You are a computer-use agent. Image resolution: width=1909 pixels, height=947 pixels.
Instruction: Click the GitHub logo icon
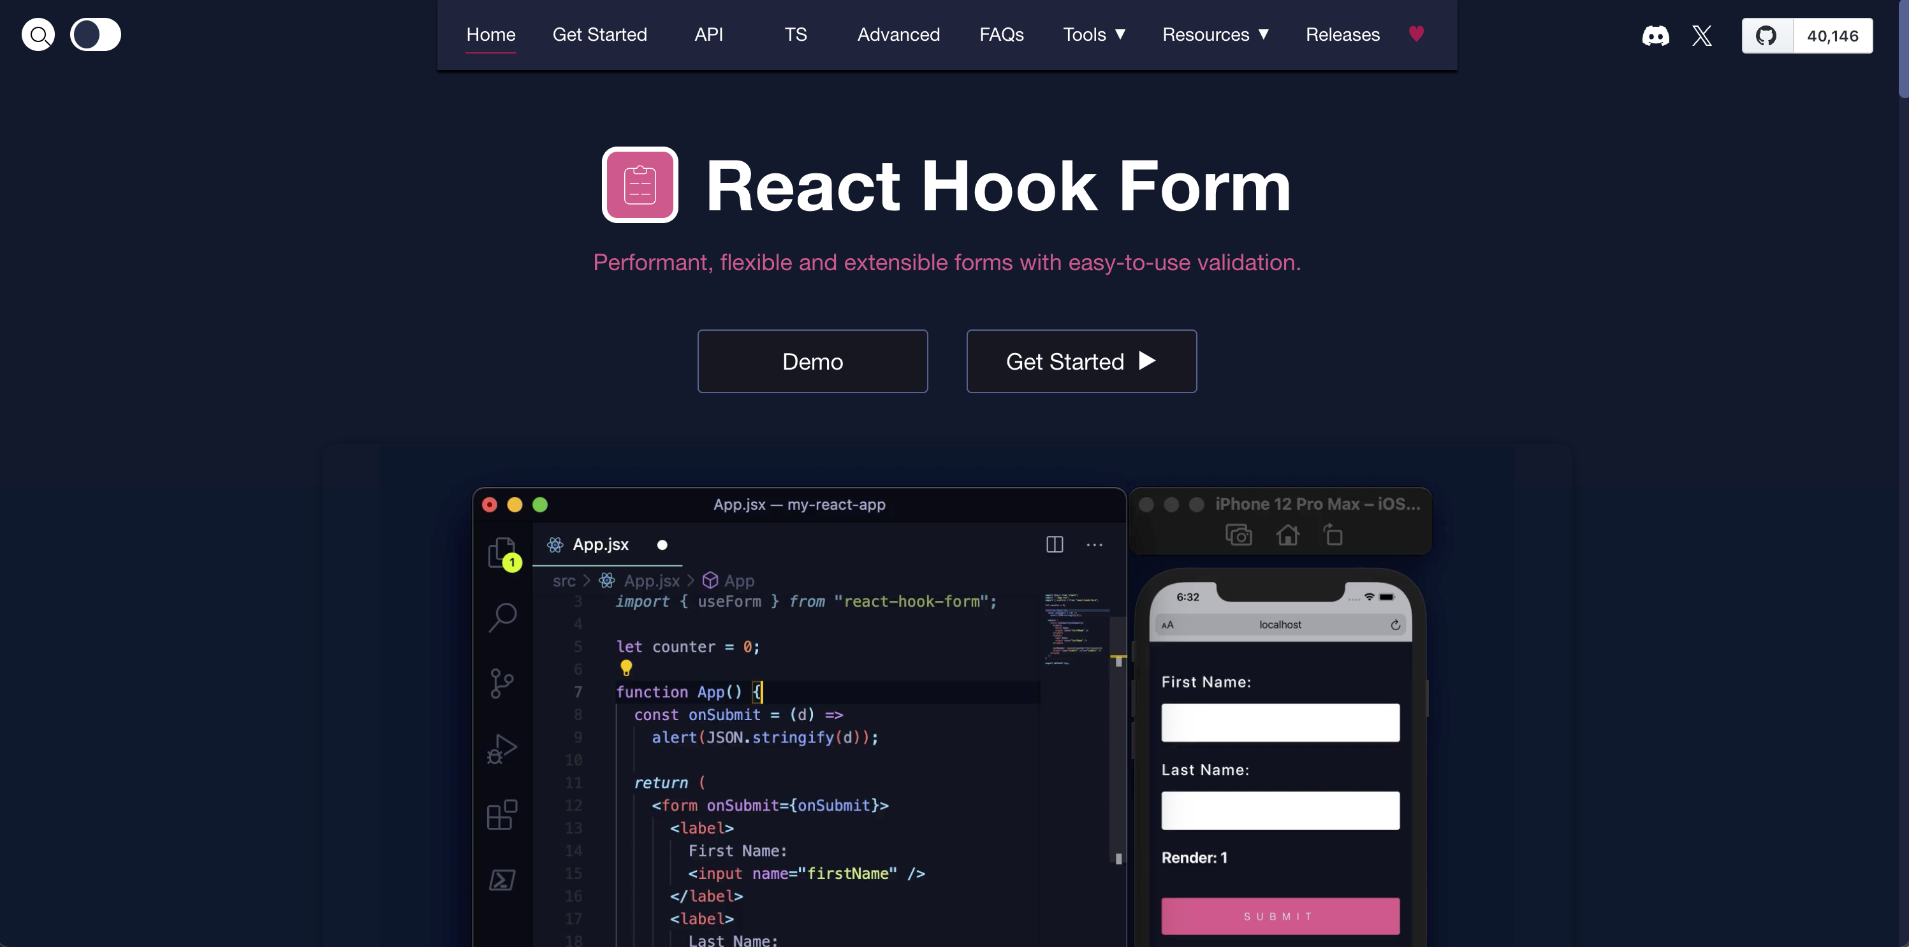pyautogui.click(x=1767, y=36)
